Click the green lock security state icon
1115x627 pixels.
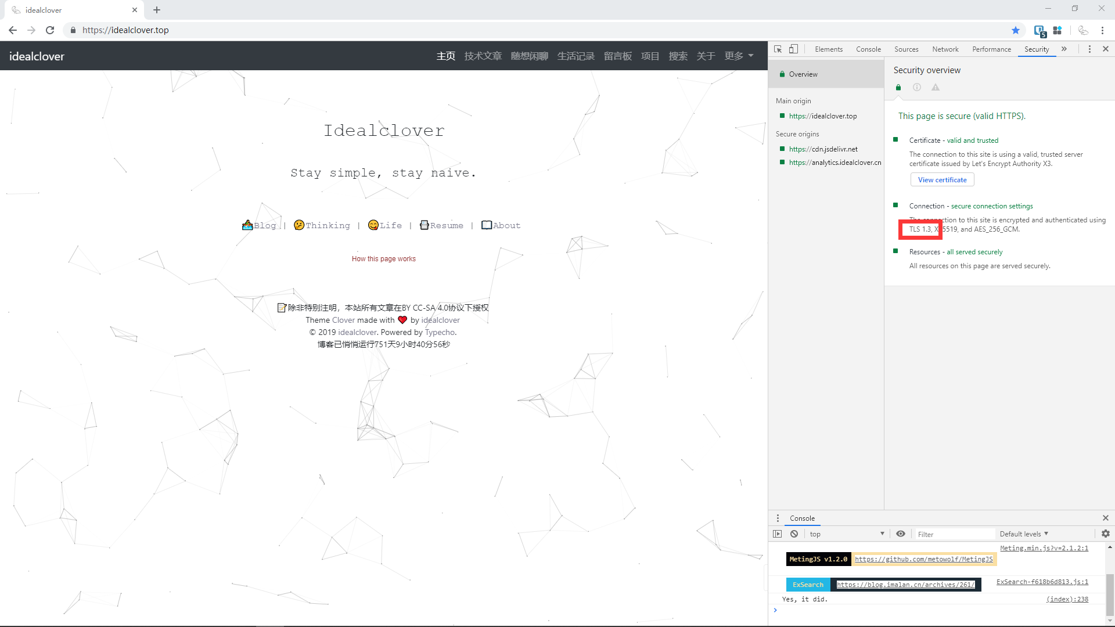[898, 88]
